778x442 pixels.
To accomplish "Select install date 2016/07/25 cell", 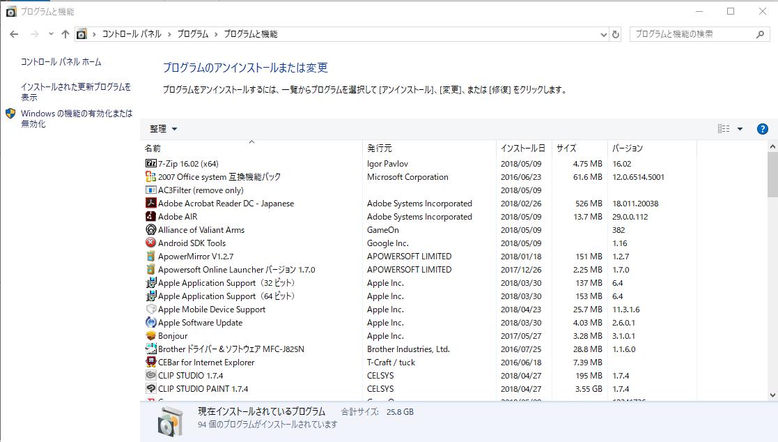I will [521, 349].
